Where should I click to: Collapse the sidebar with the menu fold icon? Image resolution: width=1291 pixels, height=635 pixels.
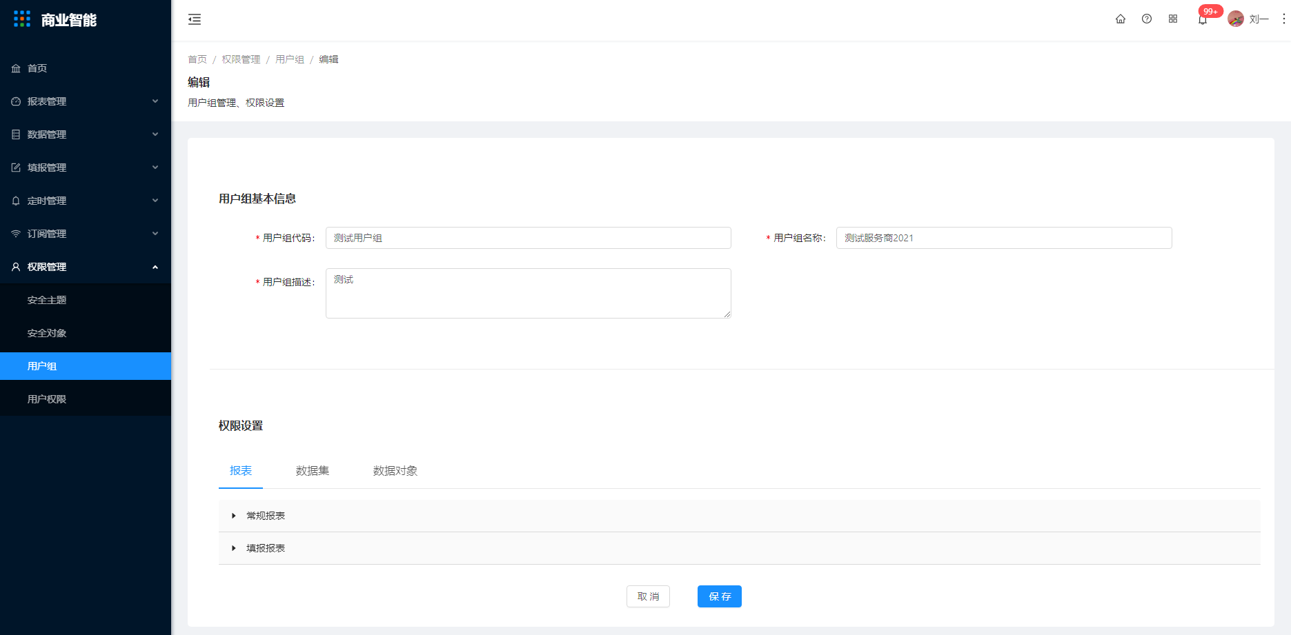195,19
